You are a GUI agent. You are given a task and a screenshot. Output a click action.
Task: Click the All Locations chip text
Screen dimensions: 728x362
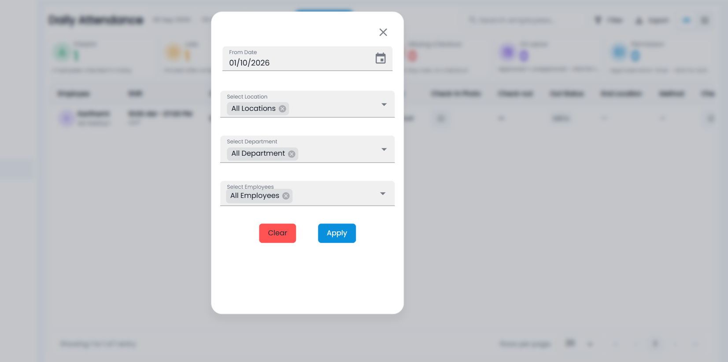[x=253, y=109]
